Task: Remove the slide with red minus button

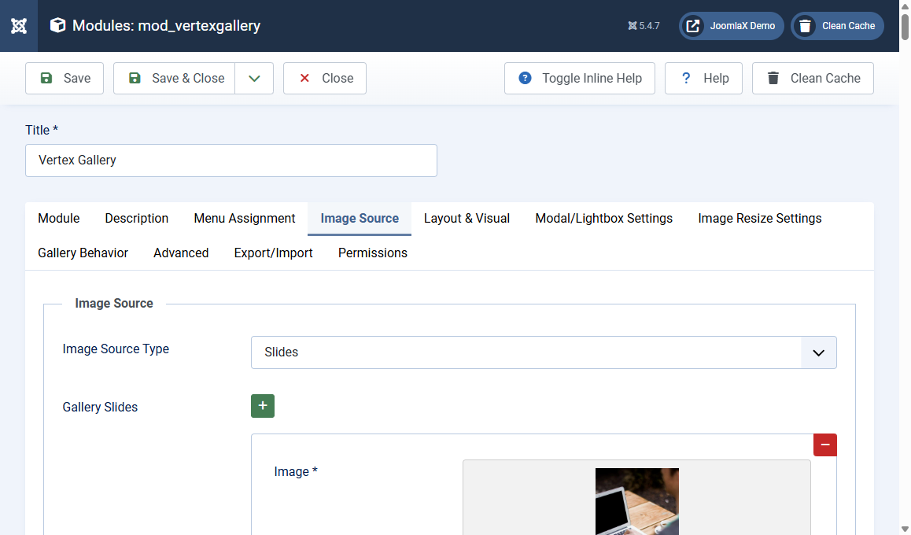Action: [x=825, y=445]
